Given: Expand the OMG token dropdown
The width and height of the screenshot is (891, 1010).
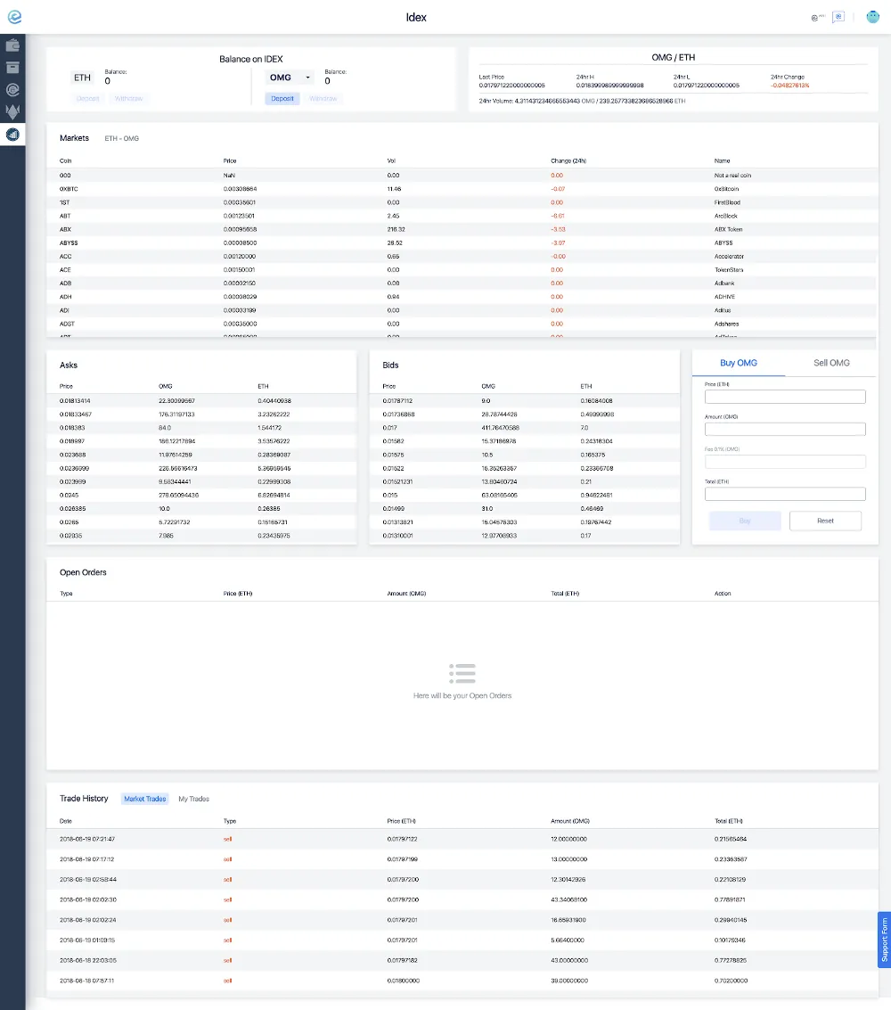Looking at the screenshot, I should point(290,78).
